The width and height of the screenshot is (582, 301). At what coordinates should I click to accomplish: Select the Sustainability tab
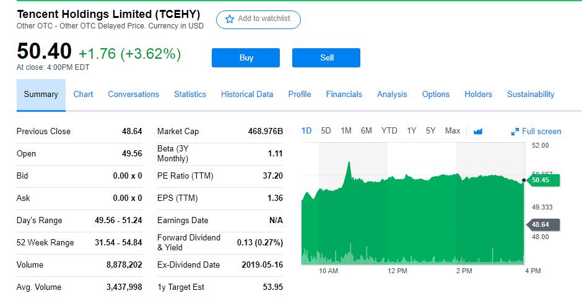coord(531,95)
